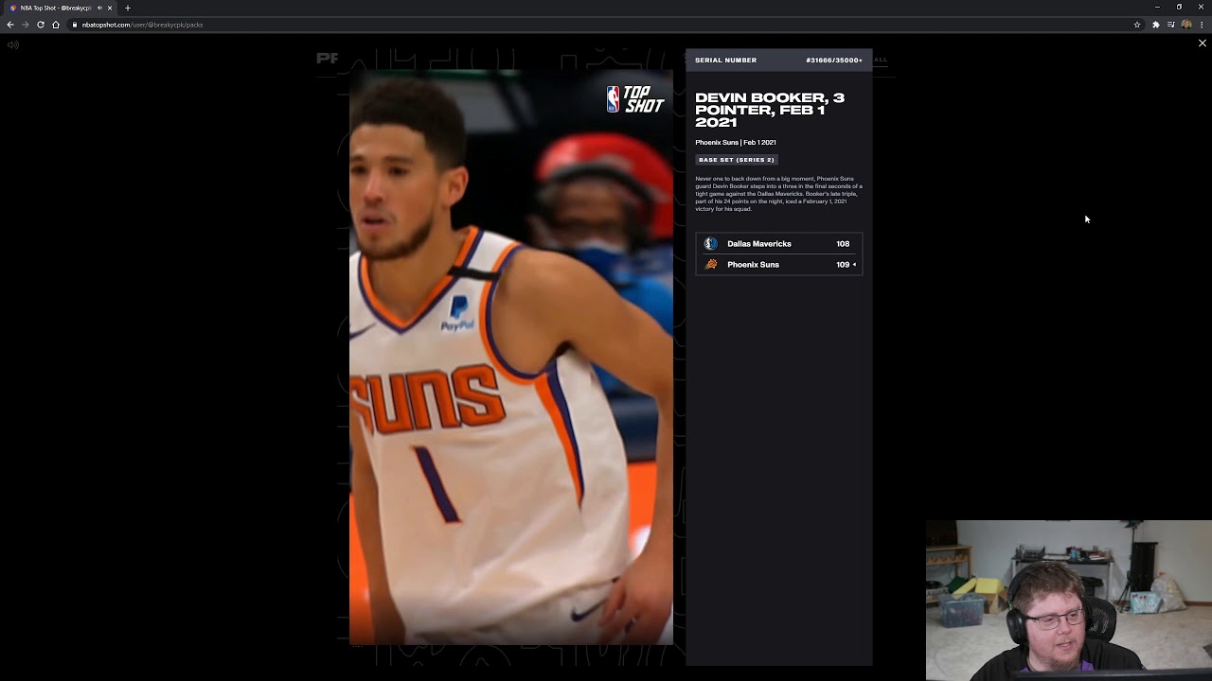Click the Phoenix Suns score row text
This screenshot has width=1212, height=681.
pos(753,265)
